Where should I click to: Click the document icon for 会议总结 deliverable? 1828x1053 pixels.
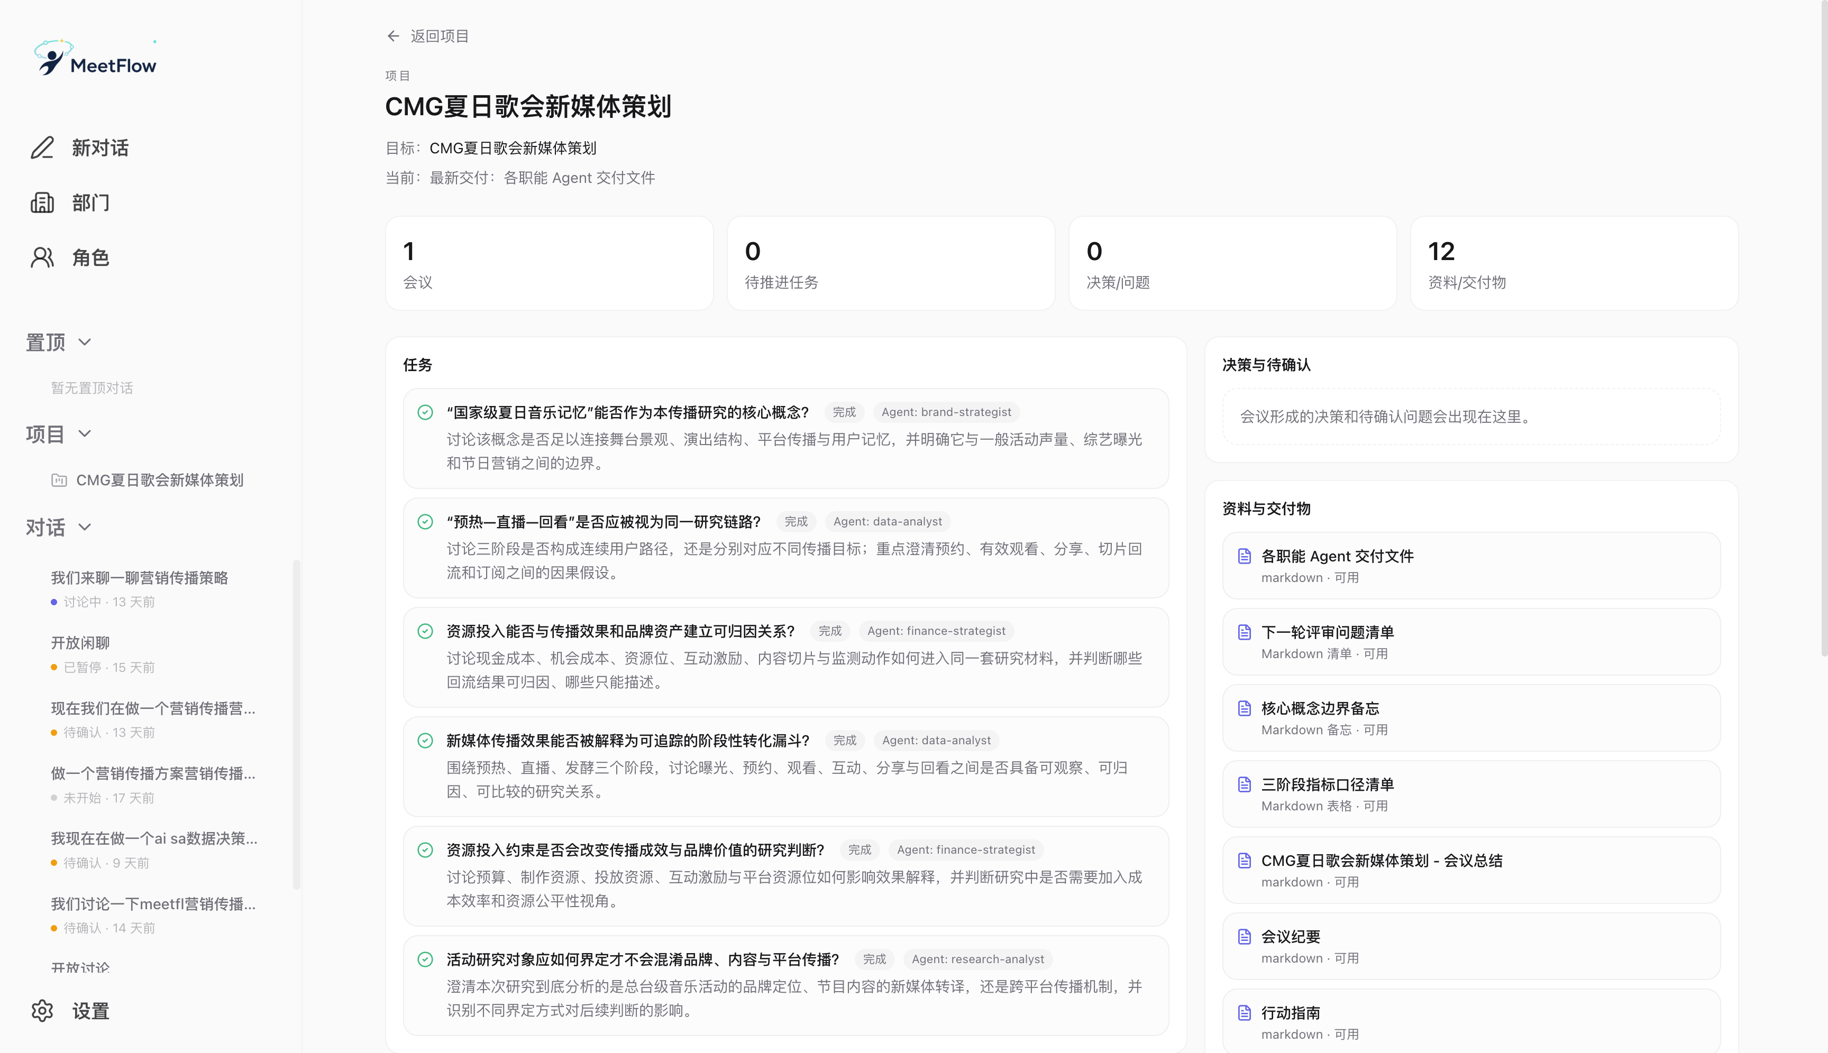pyautogui.click(x=1245, y=861)
